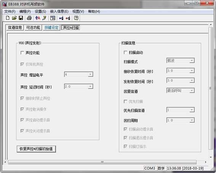Open the 声控 延迟时间 dropdown
Image resolution: width=216 pixels, height=173 pixels.
click(x=78, y=86)
